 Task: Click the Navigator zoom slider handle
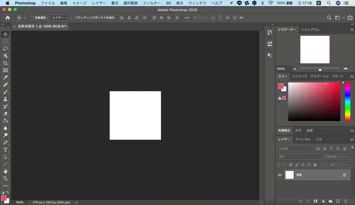[320, 70]
